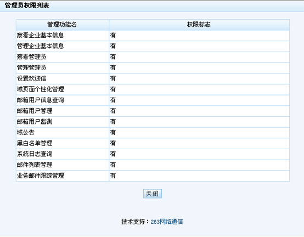Screen dimensions: 304x237
Task: Click the 察看管理员 row label
Action: (x=31, y=57)
